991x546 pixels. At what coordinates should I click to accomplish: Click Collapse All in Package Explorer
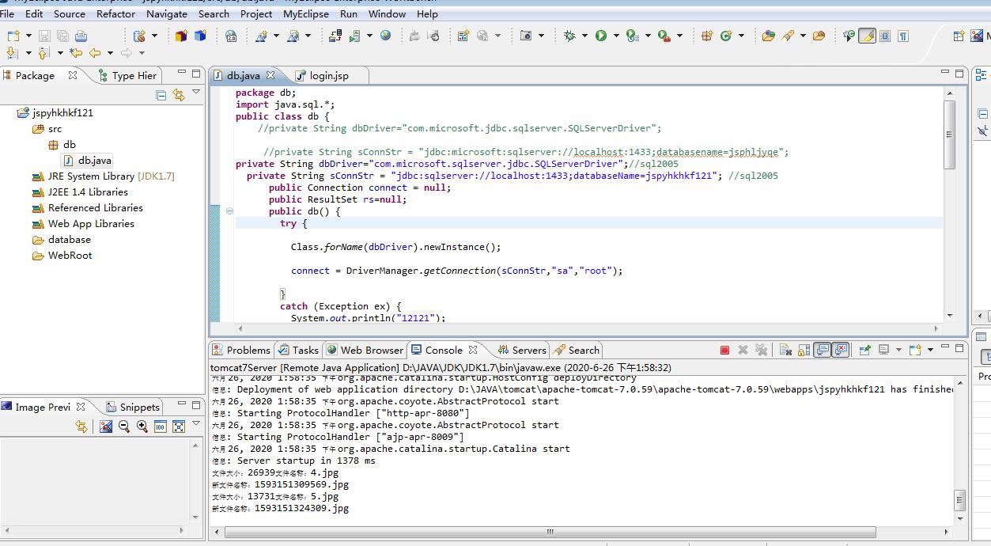161,95
